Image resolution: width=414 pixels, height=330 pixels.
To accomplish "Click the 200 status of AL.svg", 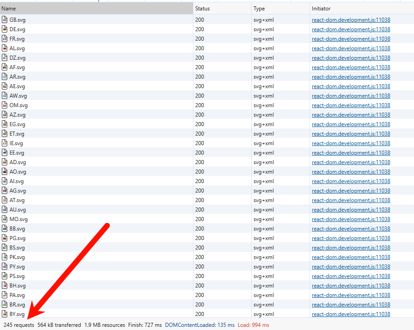I will click(x=200, y=48).
